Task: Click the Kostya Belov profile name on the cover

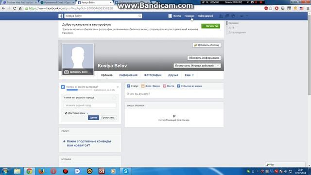Action: tap(112, 66)
